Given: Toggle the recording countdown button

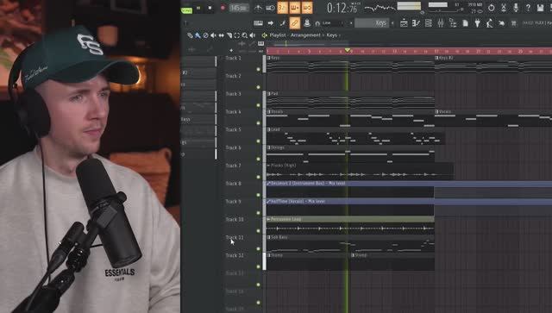Looking at the screenshot, I should coord(282,8).
